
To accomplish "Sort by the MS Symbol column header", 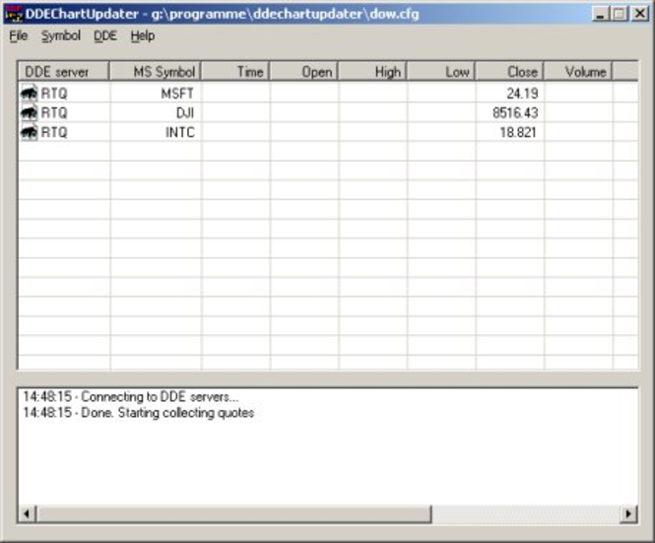I will [x=156, y=72].
